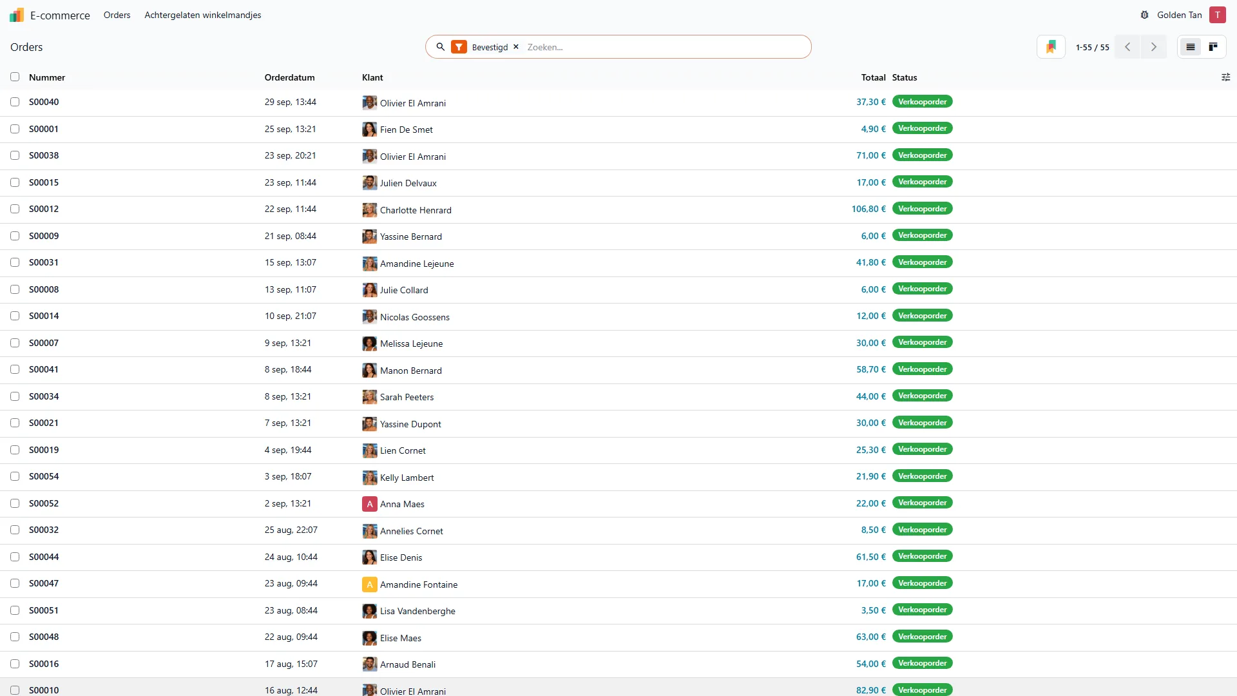Open optional columns settings icon
The image size is (1237, 696).
pos(1225,77)
